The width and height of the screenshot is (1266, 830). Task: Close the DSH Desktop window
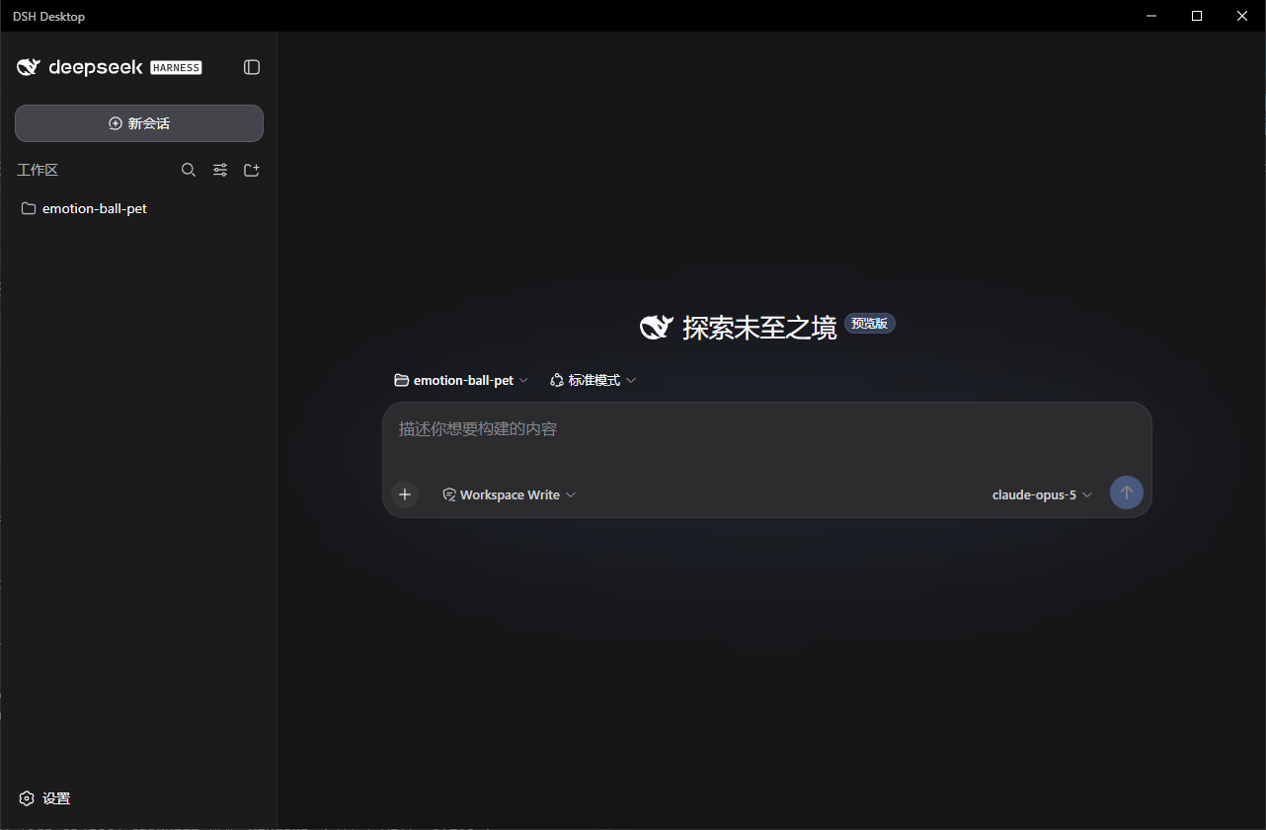pyautogui.click(x=1242, y=16)
